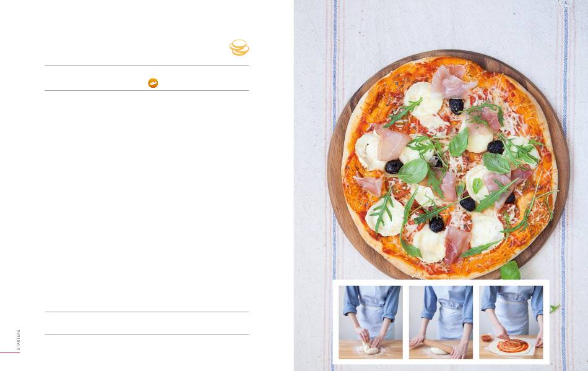Click the dough ball in first thumbnail
Image resolution: width=588 pixels, height=371 pixels.
[371, 350]
